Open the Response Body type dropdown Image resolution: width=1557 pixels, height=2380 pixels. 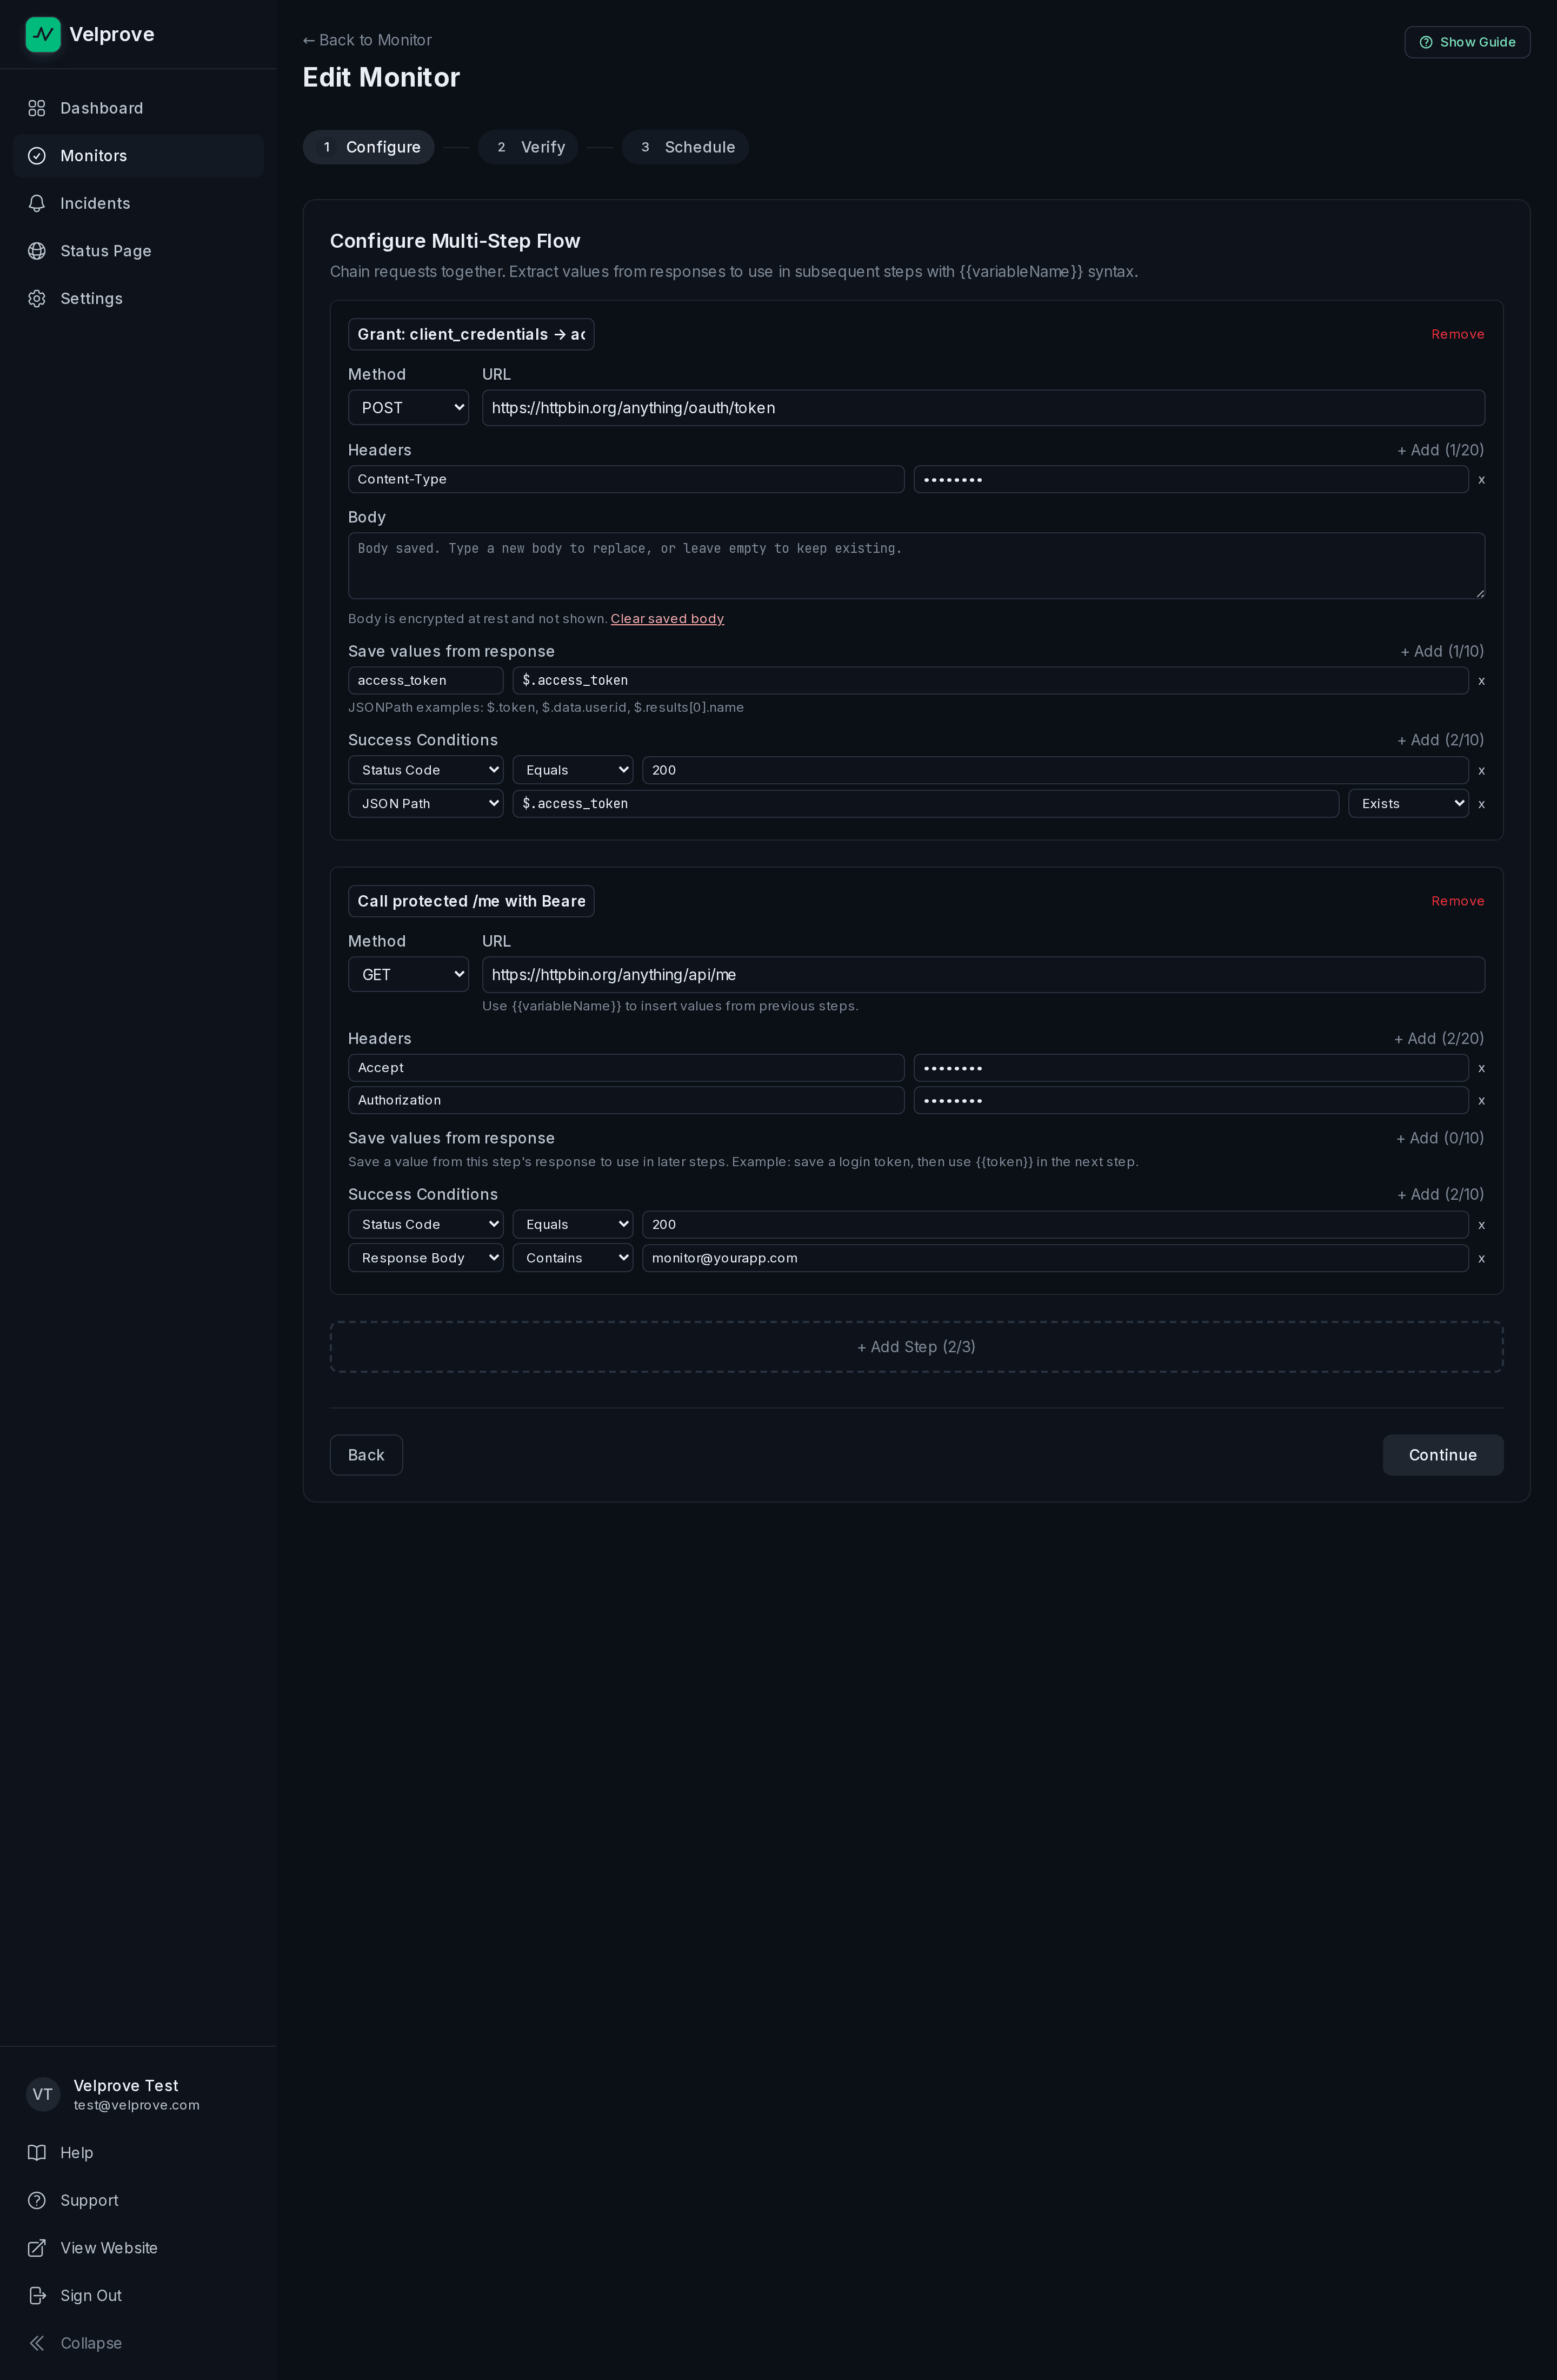pos(425,1258)
